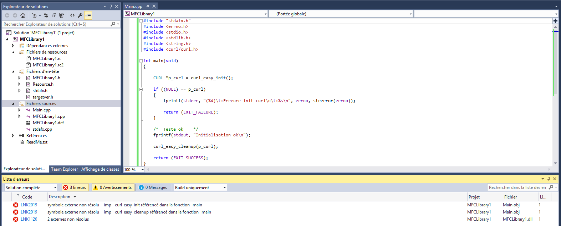Open Properties with the wrench icon
The height and width of the screenshot is (226, 561).
pyautogui.click(x=80, y=15)
